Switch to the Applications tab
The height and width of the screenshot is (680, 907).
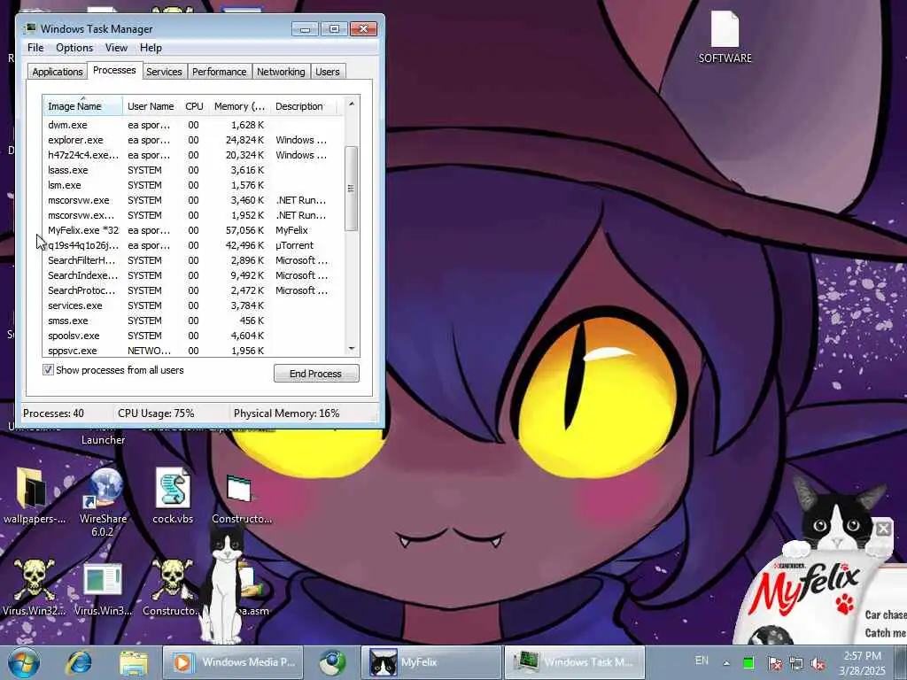[58, 72]
